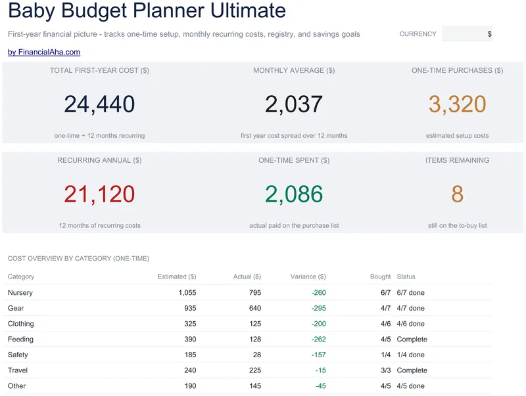Open the by FinancialAha.com link
Screen dimensions: 526x396
pyautogui.click(x=44, y=52)
